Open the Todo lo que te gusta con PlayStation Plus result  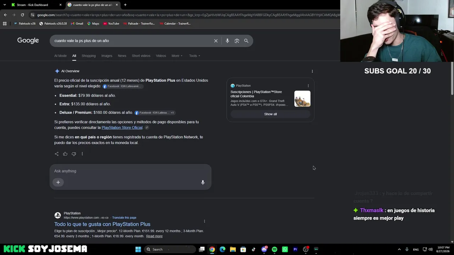(102, 224)
